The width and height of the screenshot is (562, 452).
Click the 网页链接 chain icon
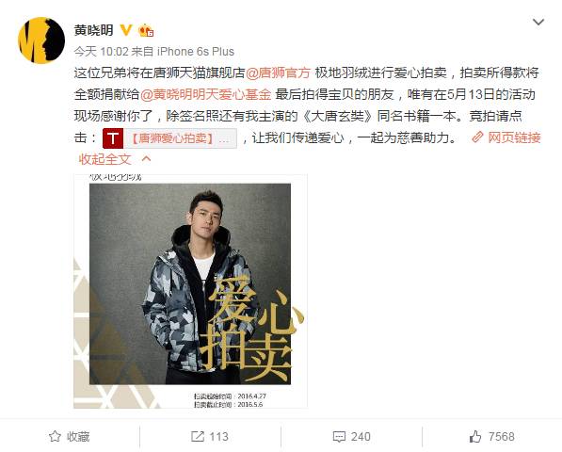pos(477,137)
